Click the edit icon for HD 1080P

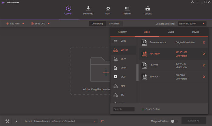pos(204,54)
